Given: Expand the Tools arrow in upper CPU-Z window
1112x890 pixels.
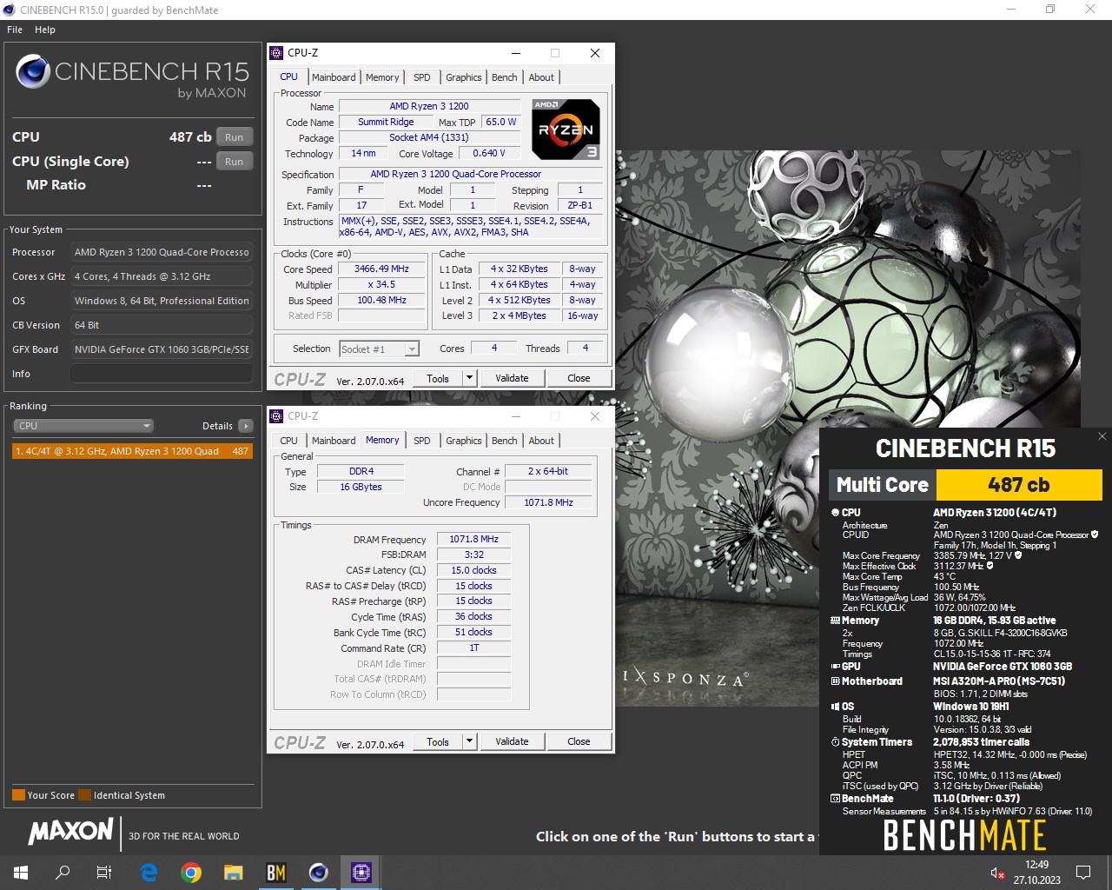Looking at the screenshot, I should click(x=470, y=378).
